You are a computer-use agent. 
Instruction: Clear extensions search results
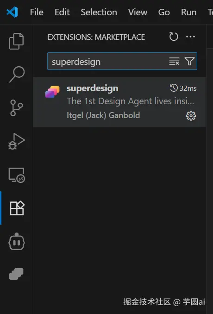[174, 61]
